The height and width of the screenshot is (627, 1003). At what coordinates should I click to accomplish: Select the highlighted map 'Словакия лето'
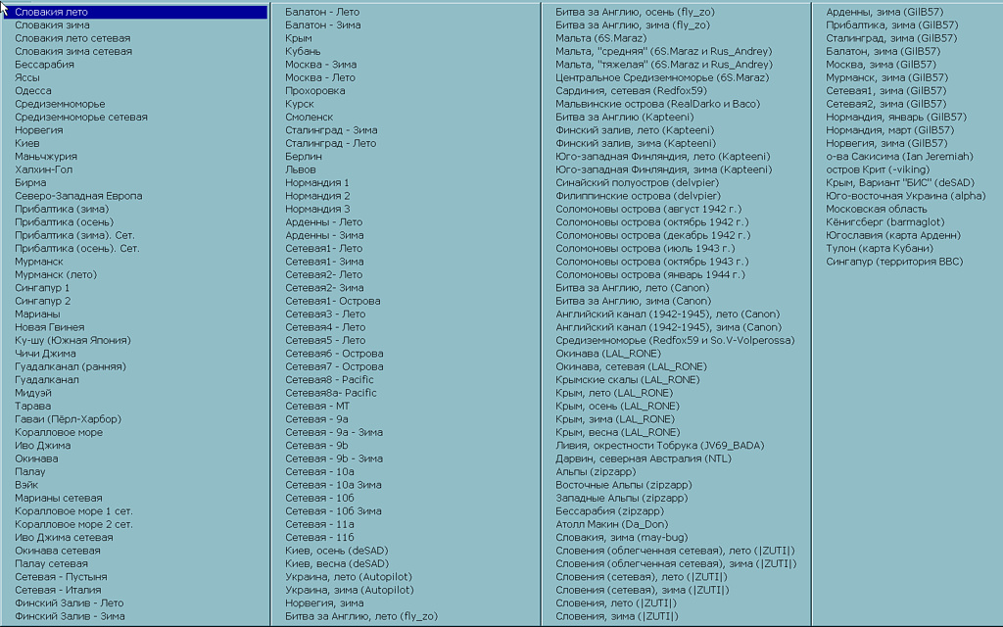[x=135, y=12]
